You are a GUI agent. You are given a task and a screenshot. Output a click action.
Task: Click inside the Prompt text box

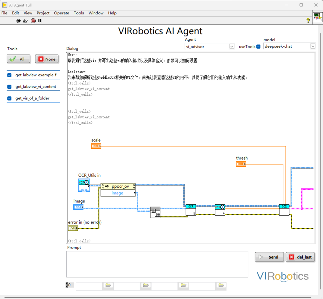157,264
